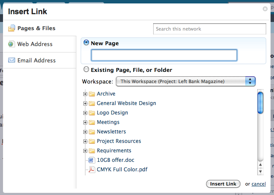This screenshot has width=274, height=195.
Task: Select Existing Page, File, or Folder option
Action: pyautogui.click(x=86, y=69)
